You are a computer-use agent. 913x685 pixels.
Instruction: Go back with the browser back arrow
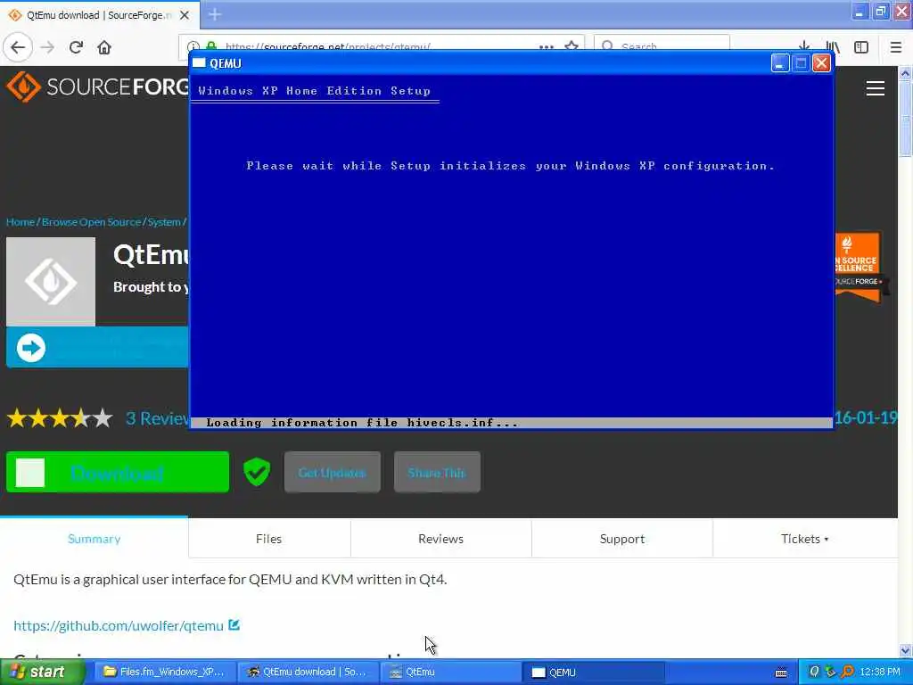[x=18, y=47]
